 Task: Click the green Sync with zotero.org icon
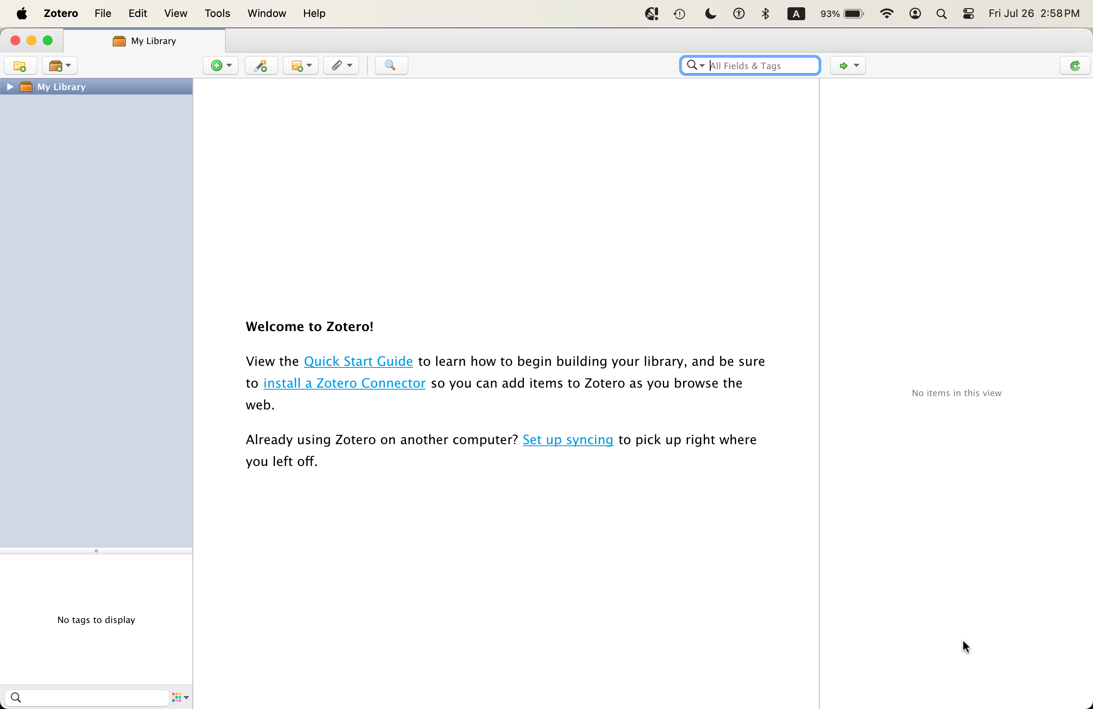[x=1075, y=65]
